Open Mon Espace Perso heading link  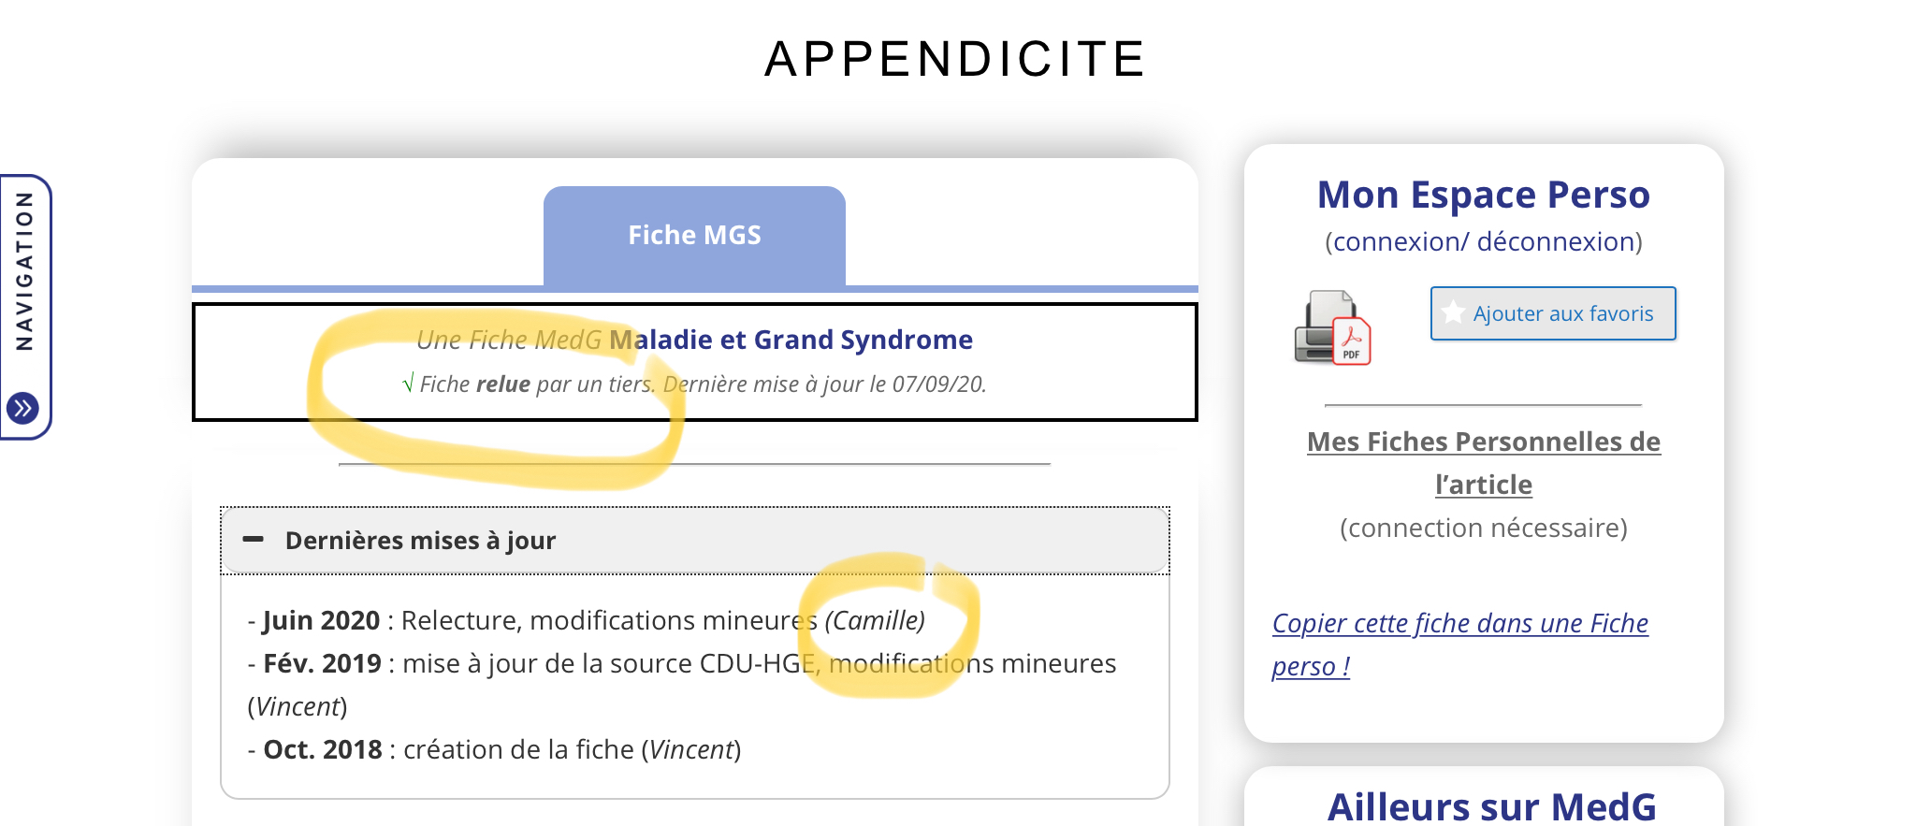point(1484,195)
